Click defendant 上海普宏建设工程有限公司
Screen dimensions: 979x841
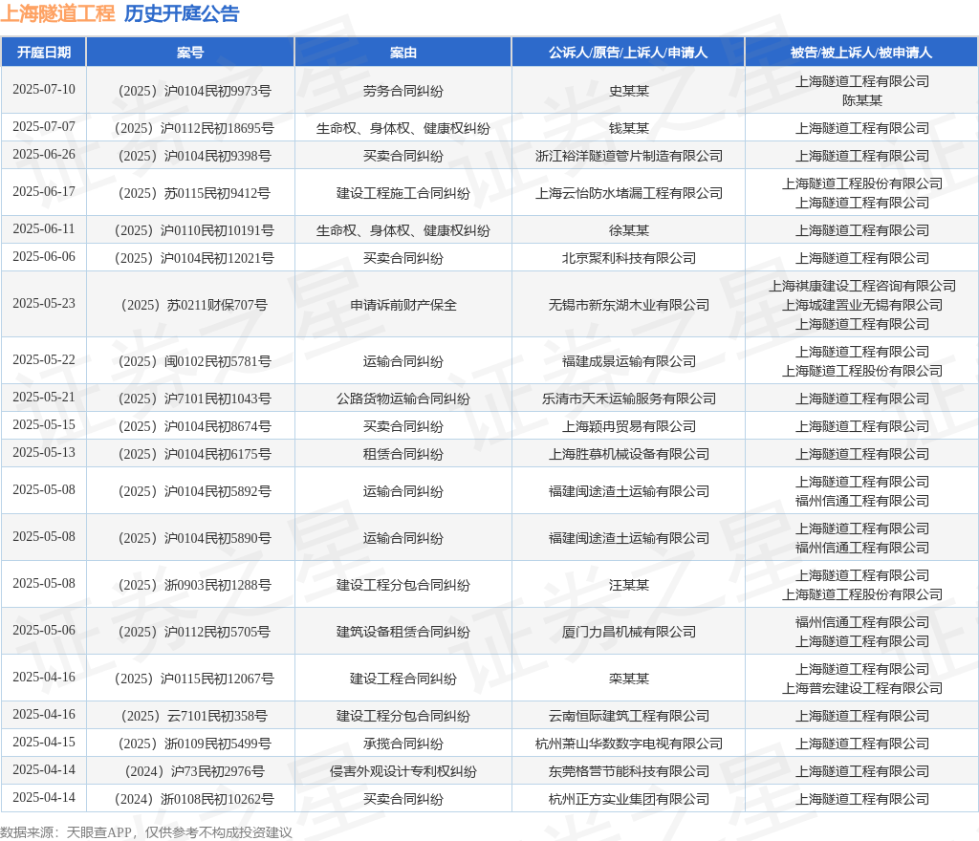pos(862,688)
